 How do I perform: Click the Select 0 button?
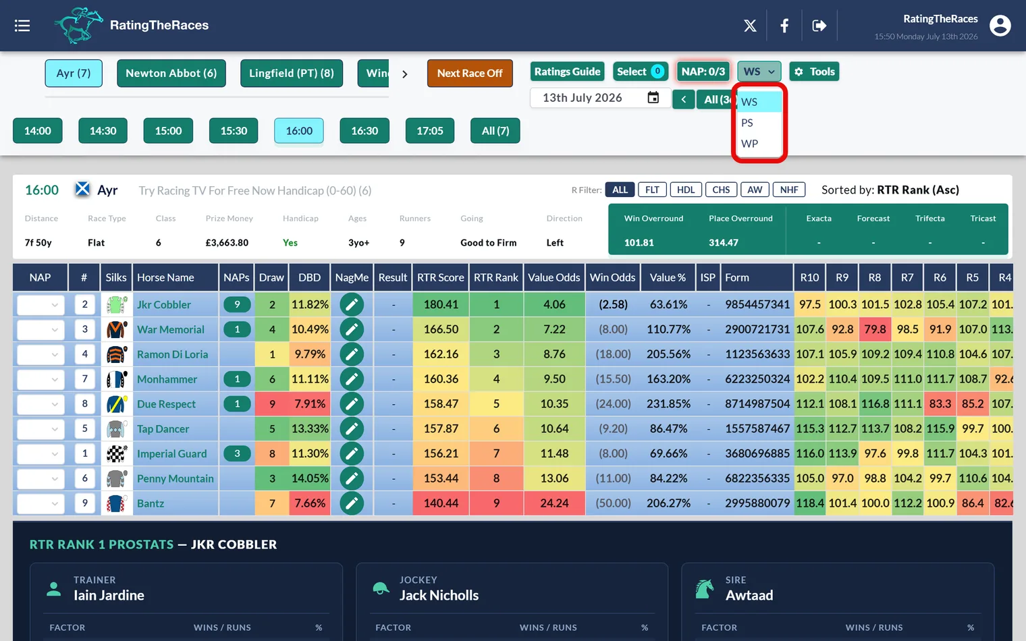click(641, 72)
